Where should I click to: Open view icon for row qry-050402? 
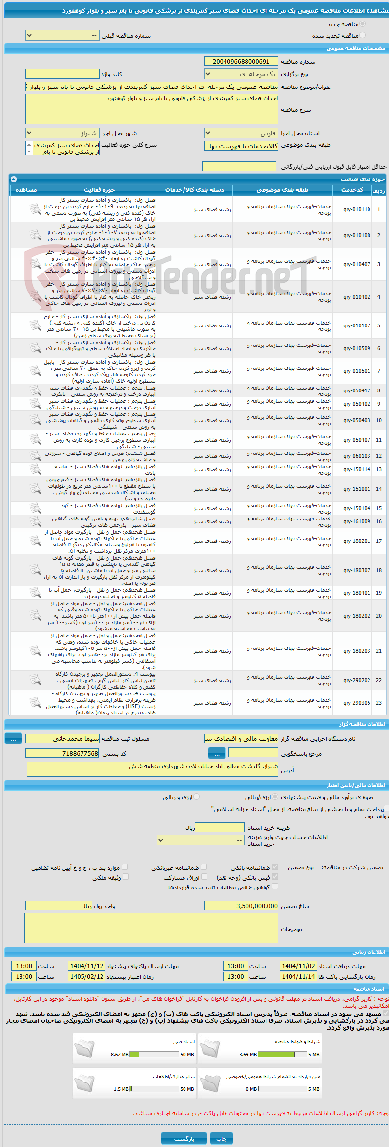(35, 404)
